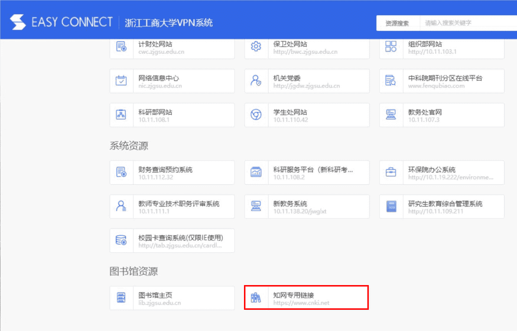Screen dimensions: 517x331
Task: Click the 网络信息中心 calendar icon
Action: (x=121, y=81)
